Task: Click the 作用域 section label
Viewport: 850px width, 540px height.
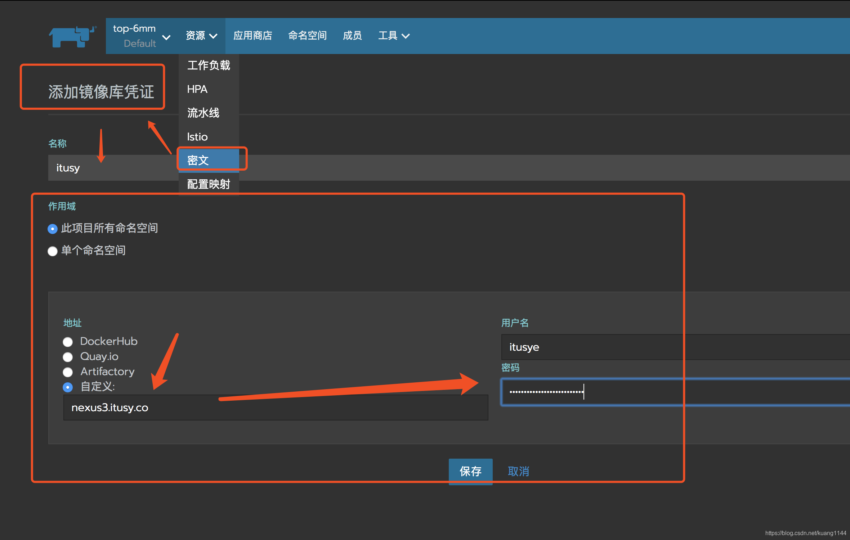Action: [x=62, y=206]
